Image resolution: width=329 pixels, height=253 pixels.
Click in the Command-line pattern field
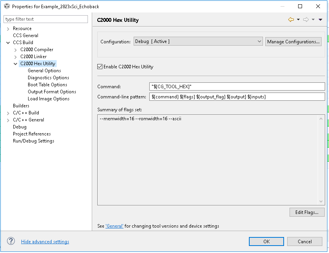coord(237,96)
